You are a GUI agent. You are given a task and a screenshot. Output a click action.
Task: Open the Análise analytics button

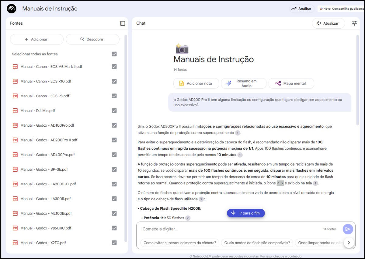click(301, 9)
